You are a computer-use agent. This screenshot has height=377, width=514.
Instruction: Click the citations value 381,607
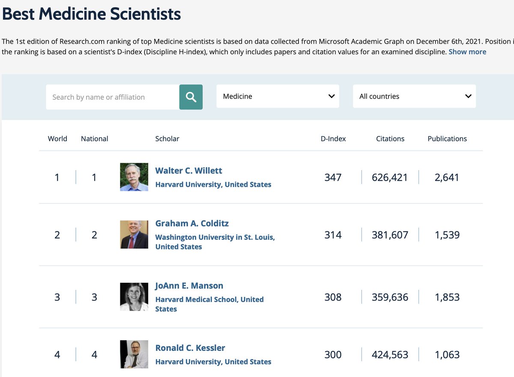click(x=390, y=235)
